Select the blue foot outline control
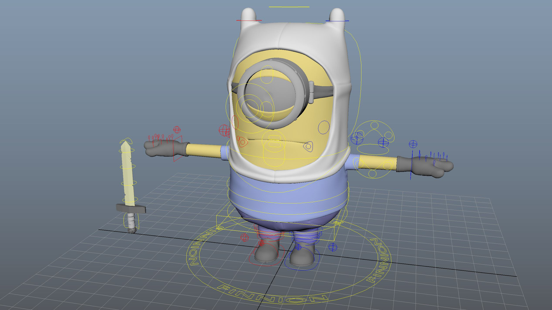Screen dimensions: 552x310 (302, 259)
